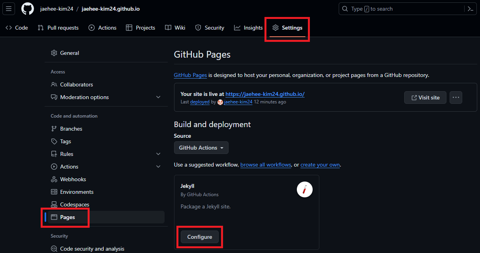Expand Moderation options chevron
Viewport: 480px width, 253px height.
(x=158, y=97)
